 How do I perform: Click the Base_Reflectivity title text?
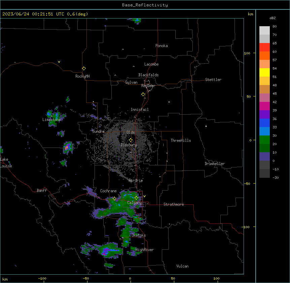[x=145, y=5]
